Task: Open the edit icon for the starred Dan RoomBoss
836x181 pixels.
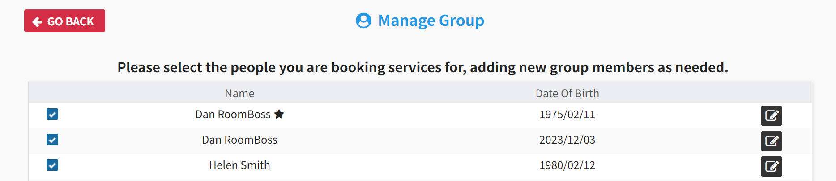Action: [x=771, y=116]
